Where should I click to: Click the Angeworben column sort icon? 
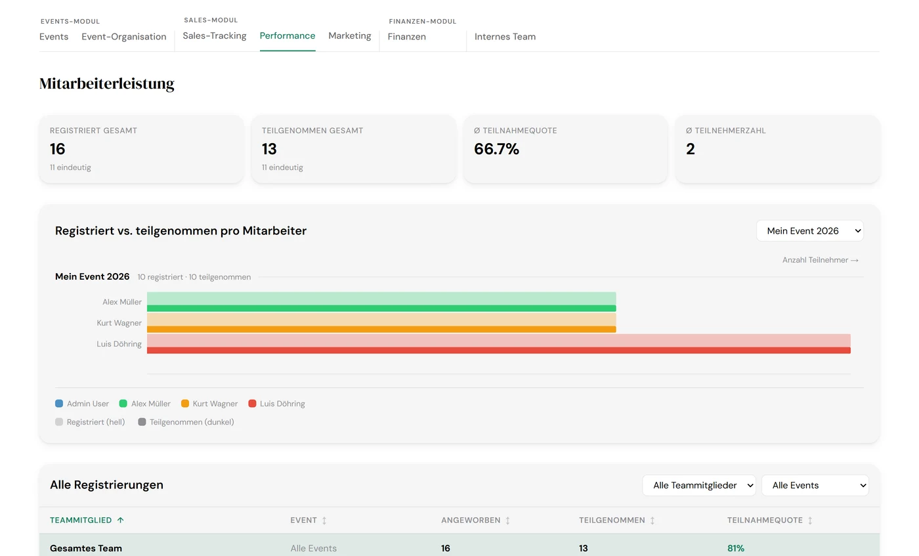(x=507, y=521)
